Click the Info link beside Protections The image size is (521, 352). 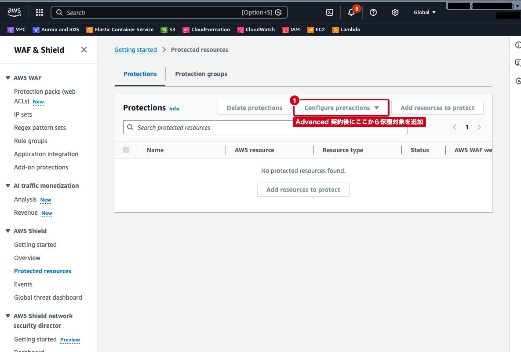(174, 109)
